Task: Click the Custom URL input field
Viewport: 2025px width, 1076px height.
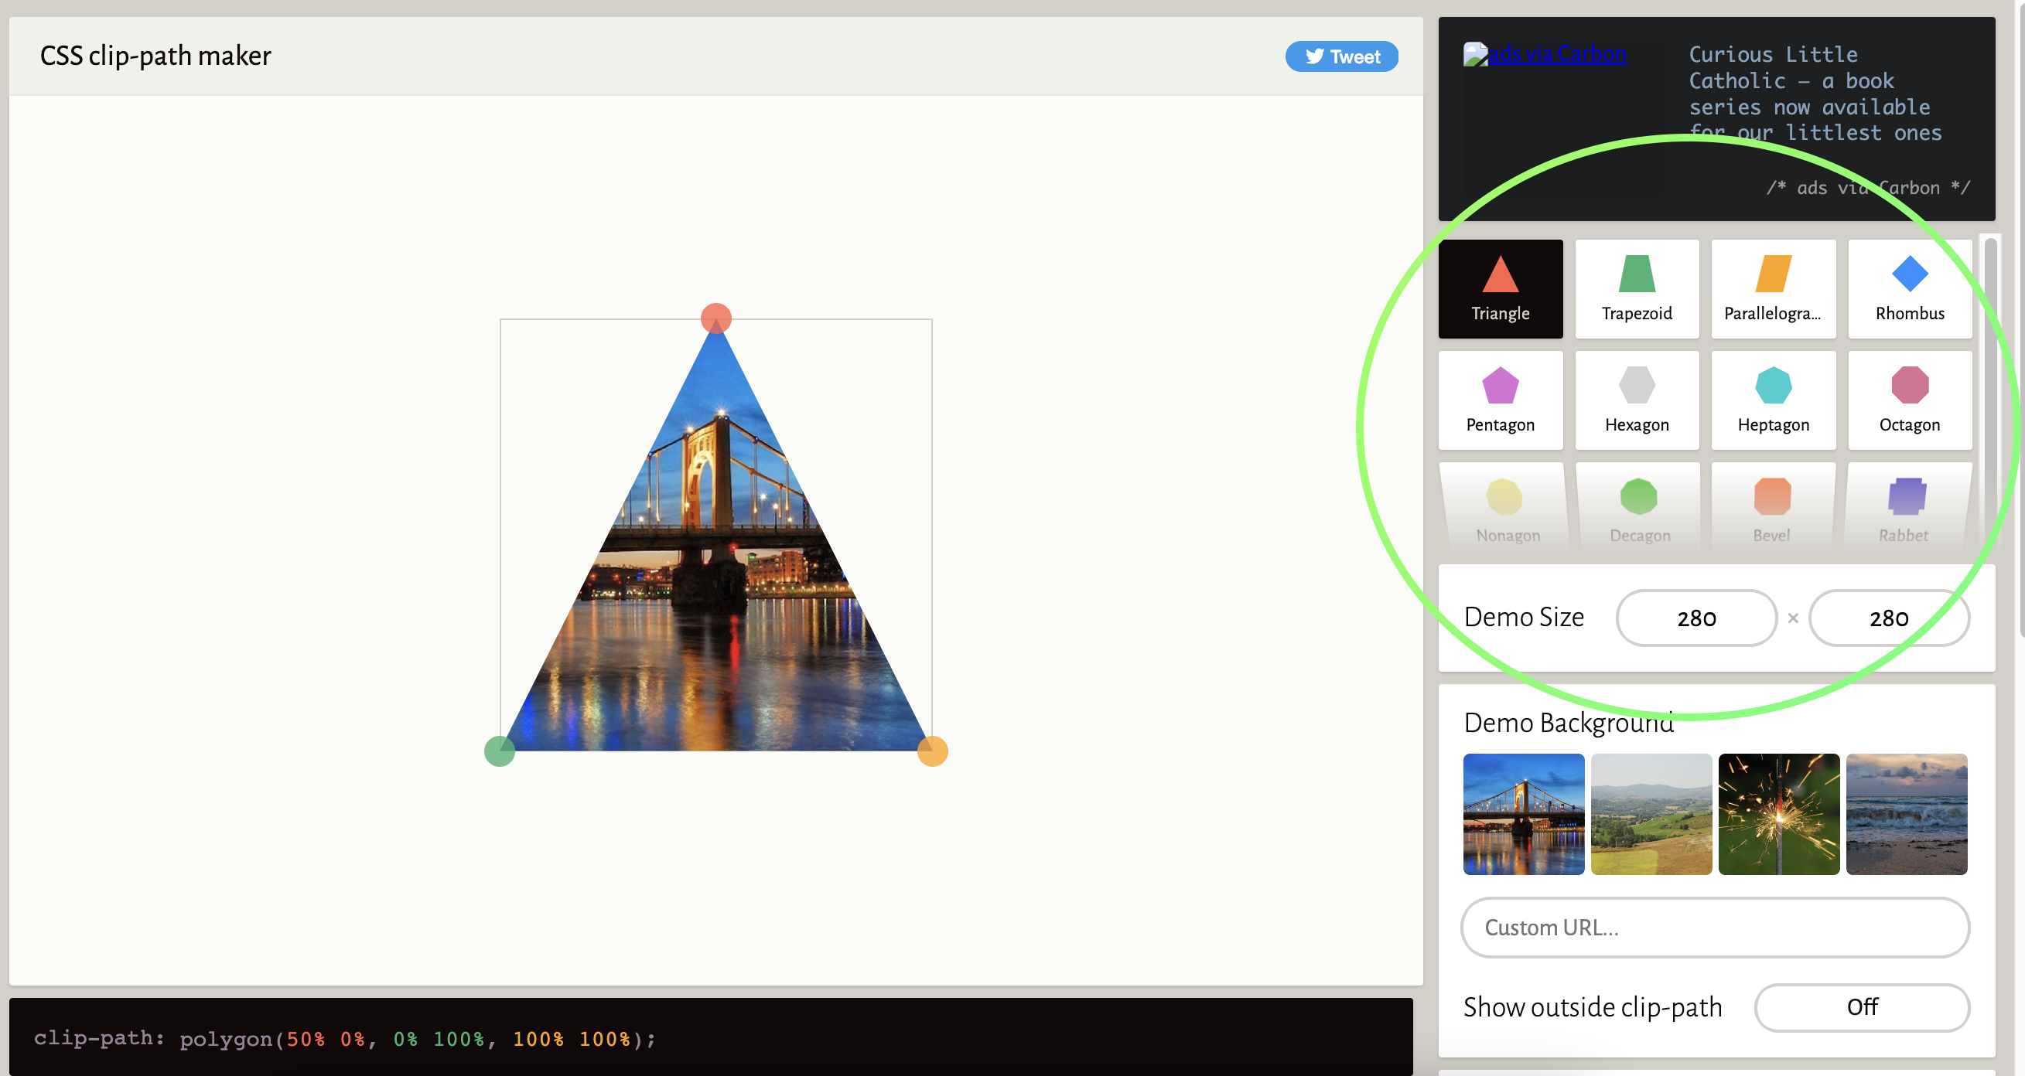Action: pos(1715,928)
